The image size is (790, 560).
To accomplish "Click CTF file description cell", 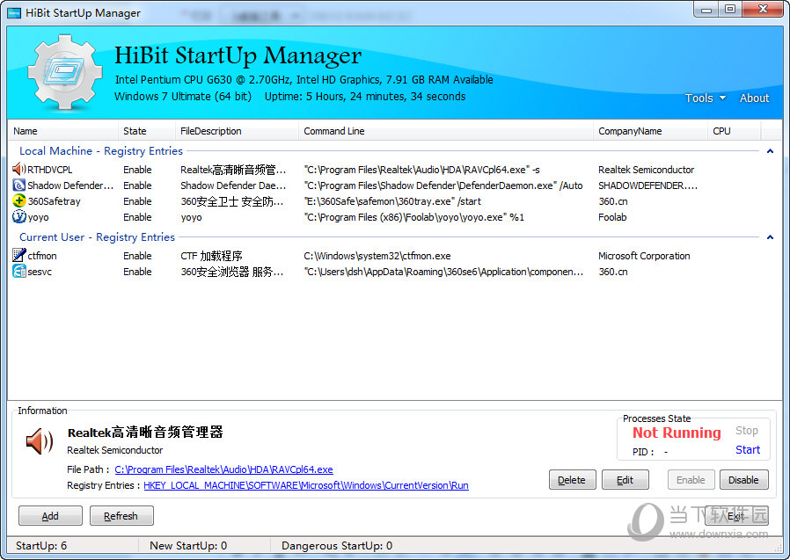I will [x=211, y=256].
